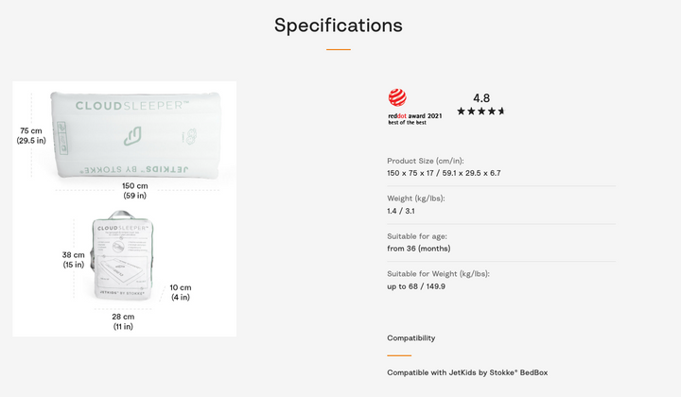
Task: Click the 38 cm bag height label
Action: pyautogui.click(x=74, y=260)
